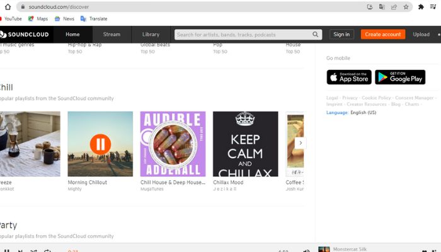Image resolution: width=441 pixels, height=252 pixels.
Task: Pause Morning Chillout playlist
Action: 100,144
